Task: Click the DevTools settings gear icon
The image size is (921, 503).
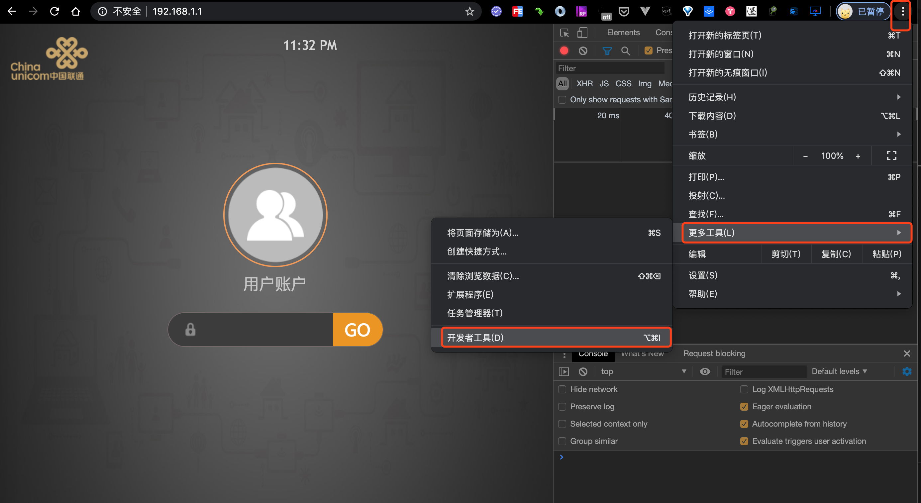Action: [907, 372]
